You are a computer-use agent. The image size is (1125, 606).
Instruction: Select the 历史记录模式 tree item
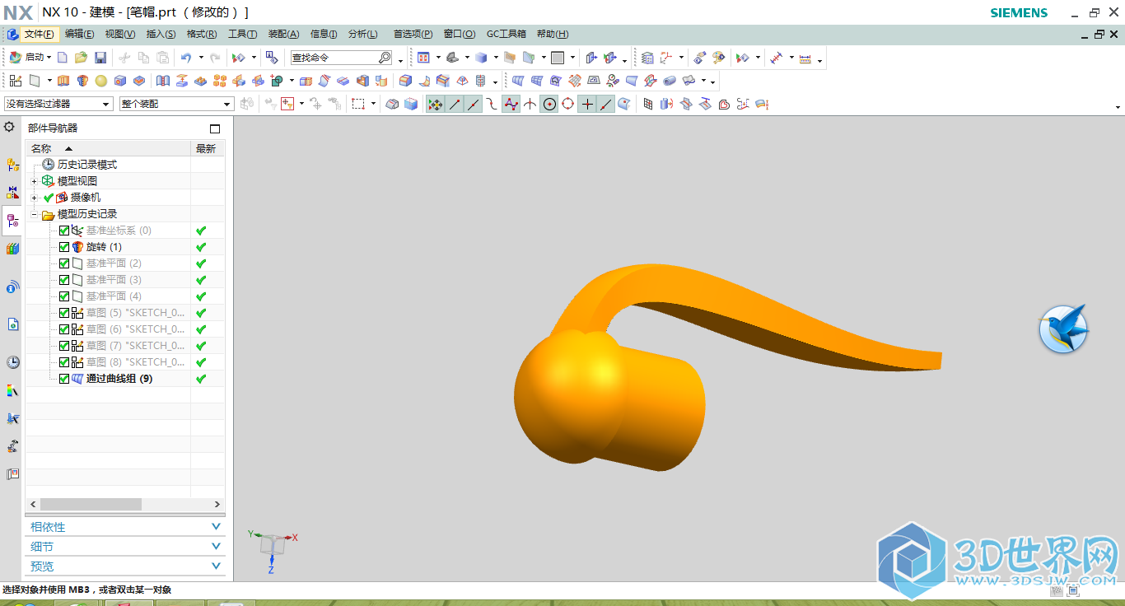pos(86,165)
